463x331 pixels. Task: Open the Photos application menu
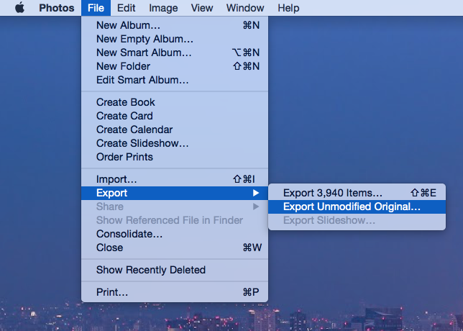point(56,8)
